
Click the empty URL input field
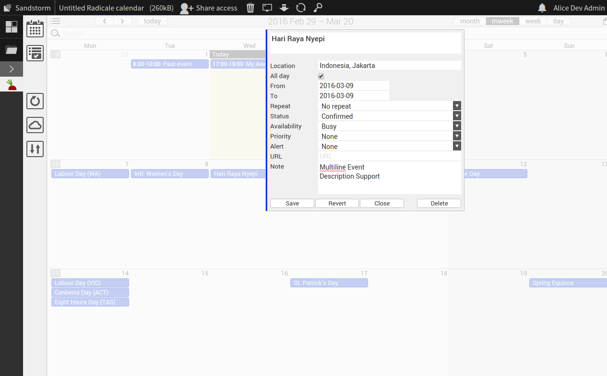coord(390,156)
